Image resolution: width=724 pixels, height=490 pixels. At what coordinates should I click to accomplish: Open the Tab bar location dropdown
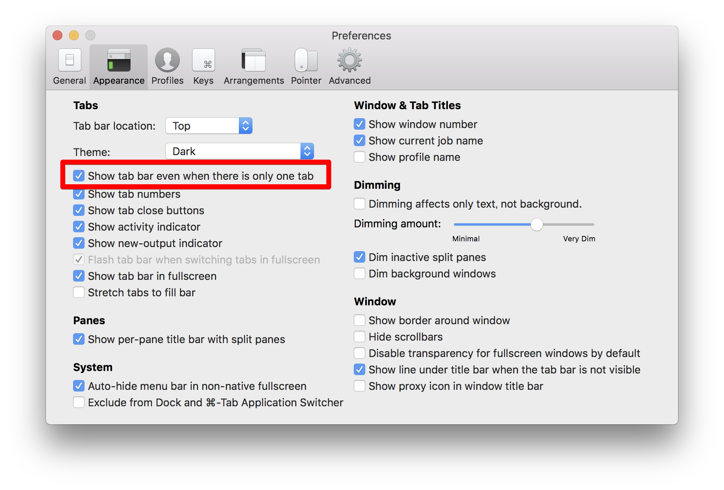209,126
